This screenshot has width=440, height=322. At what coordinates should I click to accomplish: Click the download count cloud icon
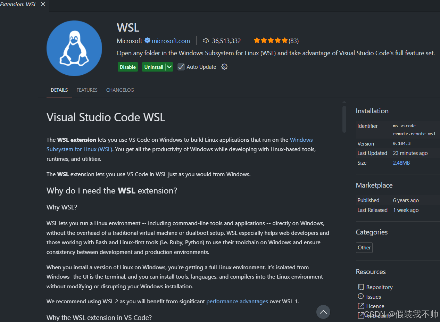pyautogui.click(x=206, y=41)
